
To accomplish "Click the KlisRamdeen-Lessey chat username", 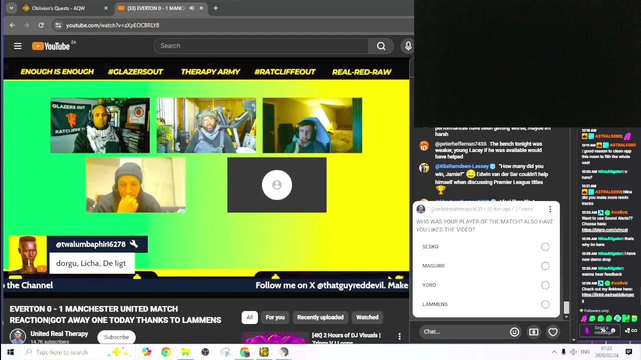I will click(x=462, y=166).
